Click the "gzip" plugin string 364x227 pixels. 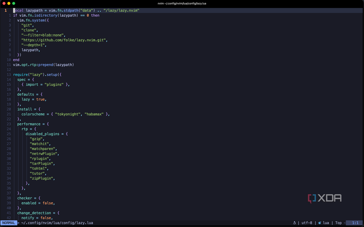point(36,139)
